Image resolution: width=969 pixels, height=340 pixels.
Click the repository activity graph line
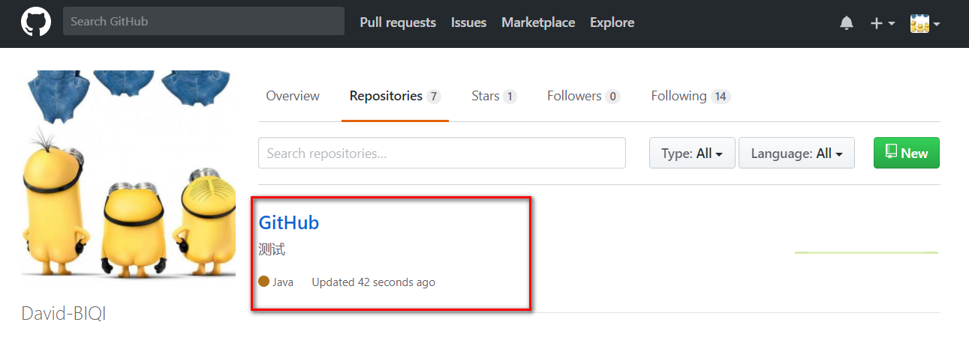point(866,252)
